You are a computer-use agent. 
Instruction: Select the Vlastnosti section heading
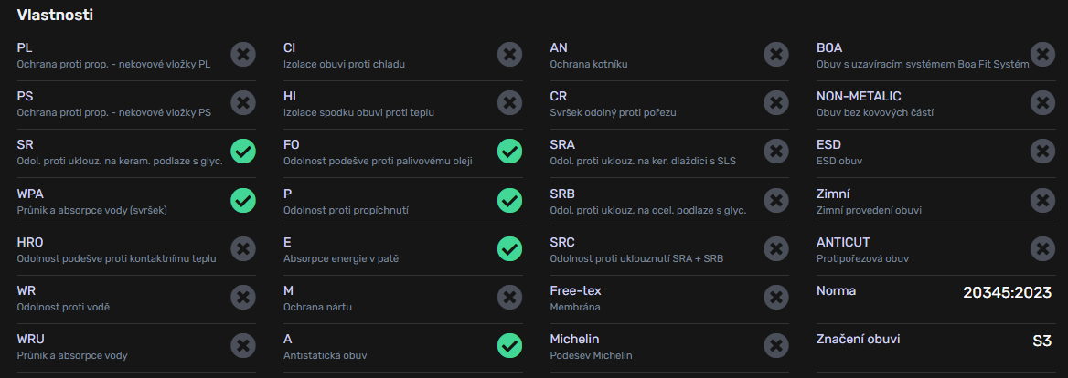tap(55, 15)
